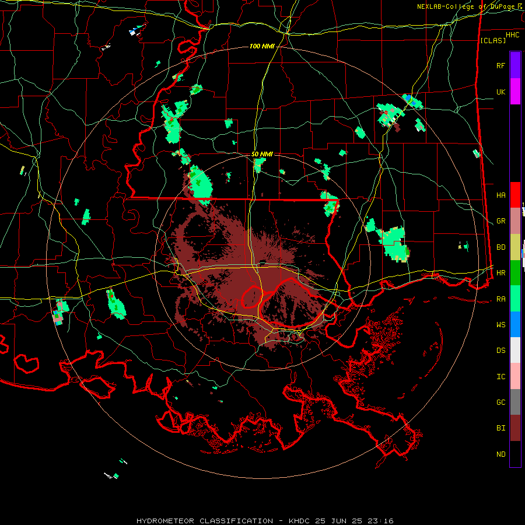This screenshot has height=525, width=525.
Task: Click the "HHC" product code text
Action: pyautogui.click(x=512, y=35)
